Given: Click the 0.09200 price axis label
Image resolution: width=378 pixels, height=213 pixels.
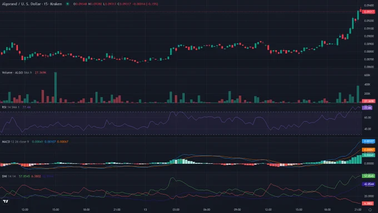Looking at the screenshot, I should click(x=369, y=21).
